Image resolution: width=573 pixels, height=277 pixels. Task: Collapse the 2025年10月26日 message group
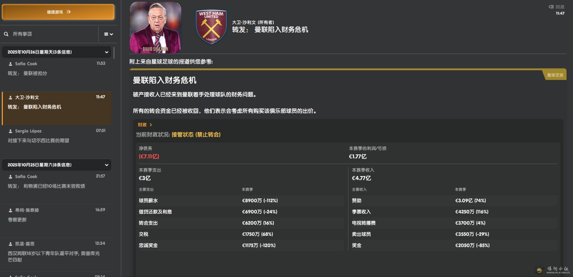click(x=57, y=52)
